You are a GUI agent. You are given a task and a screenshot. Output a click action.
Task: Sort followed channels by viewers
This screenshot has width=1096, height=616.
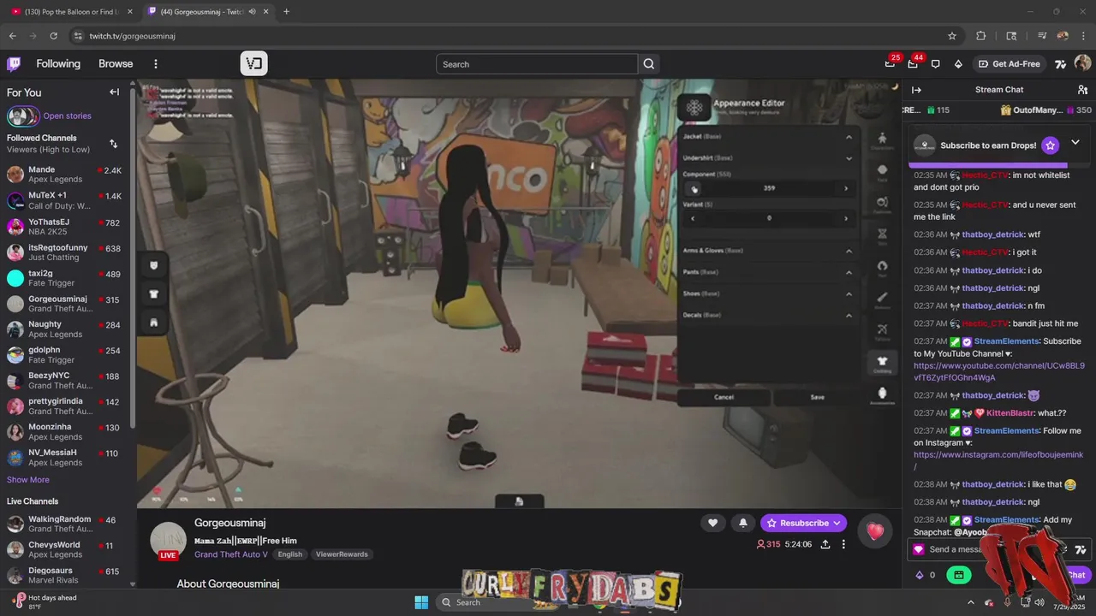[x=114, y=144]
